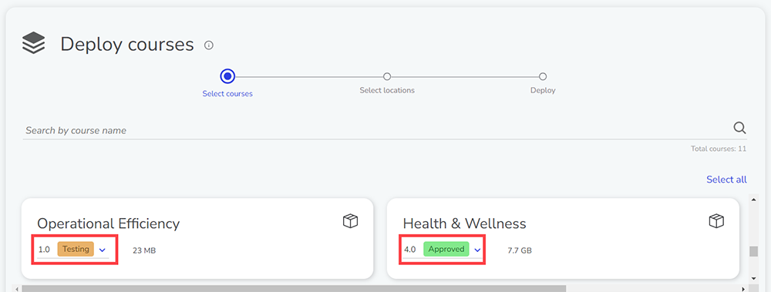Expand the Health & Wellness version dropdown arrow
This screenshot has height=292, width=771.
click(477, 250)
